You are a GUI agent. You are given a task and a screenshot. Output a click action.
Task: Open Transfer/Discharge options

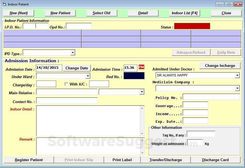pos(166,160)
